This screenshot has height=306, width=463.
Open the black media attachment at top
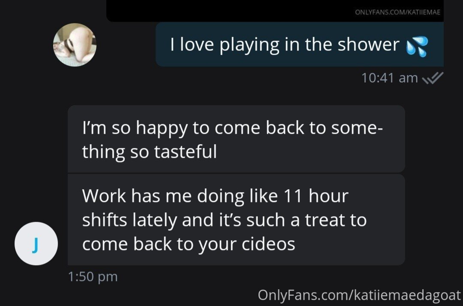(275, 11)
